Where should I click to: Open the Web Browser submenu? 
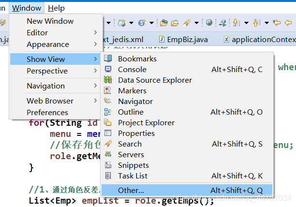[55, 101]
